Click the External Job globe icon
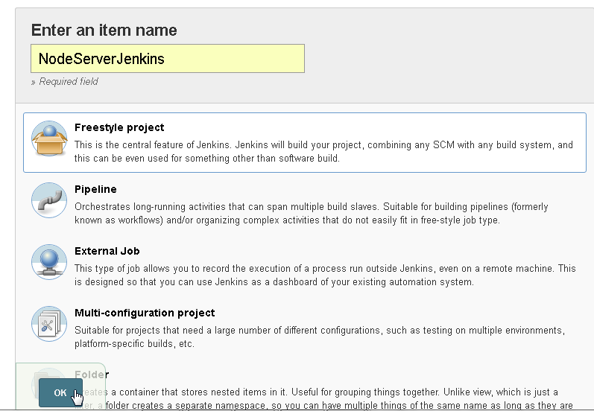 pyautogui.click(x=49, y=262)
